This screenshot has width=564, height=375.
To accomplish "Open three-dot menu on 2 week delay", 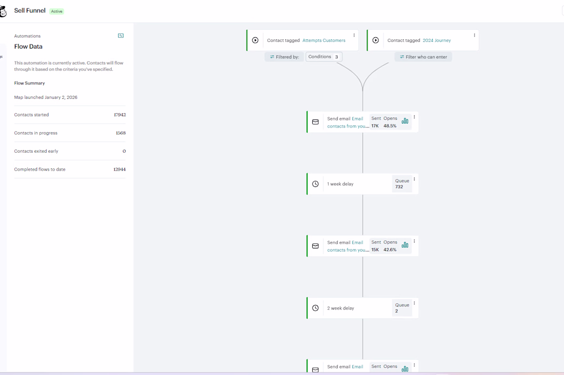I will click(x=414, y=303).
